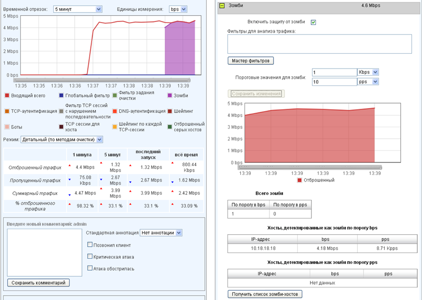Click the Шейпинг dark red legend icon
The height and width of the screenshot is (300, 422).
coord(169,111)
